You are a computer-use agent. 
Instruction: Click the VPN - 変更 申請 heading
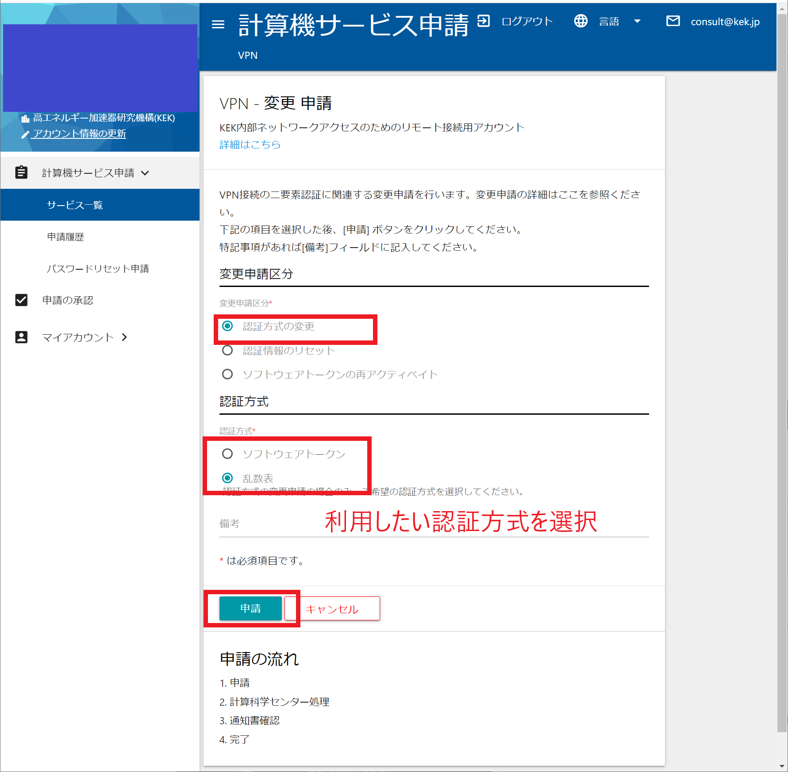(x=276, y=103)
